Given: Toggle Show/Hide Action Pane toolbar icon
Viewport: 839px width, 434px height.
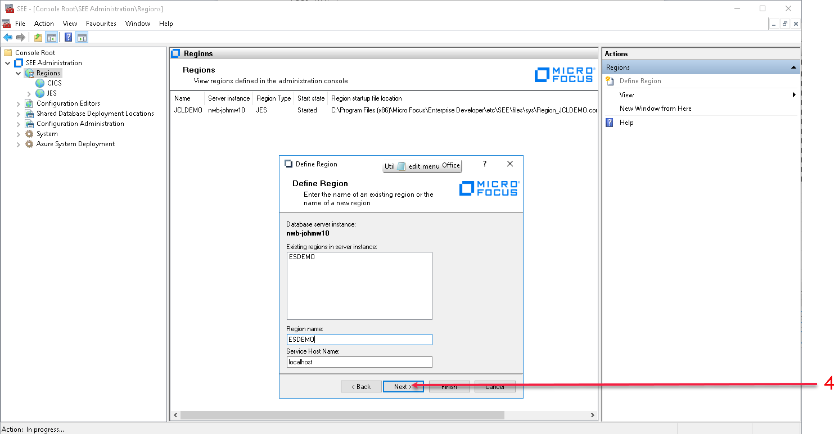Looking at the screenshot, I should click(x=82, y=38).
